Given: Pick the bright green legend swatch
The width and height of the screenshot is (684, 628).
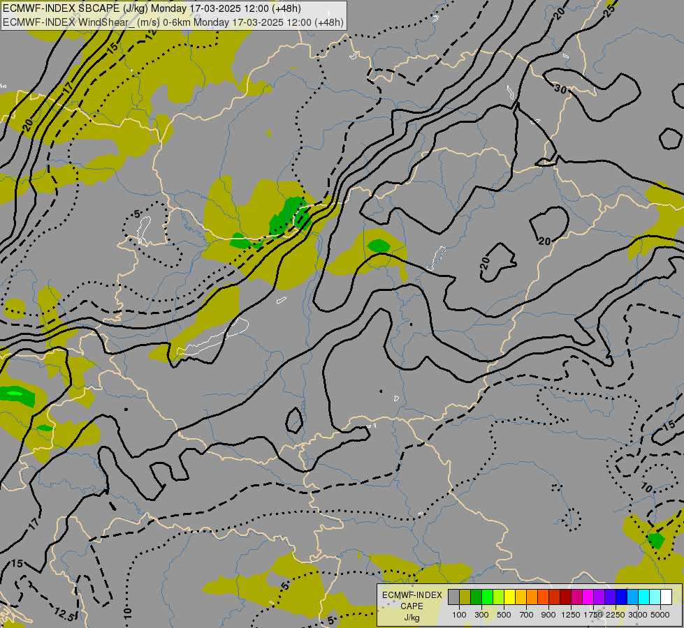Looking at the screenshot, I should [x=487, y=597].
